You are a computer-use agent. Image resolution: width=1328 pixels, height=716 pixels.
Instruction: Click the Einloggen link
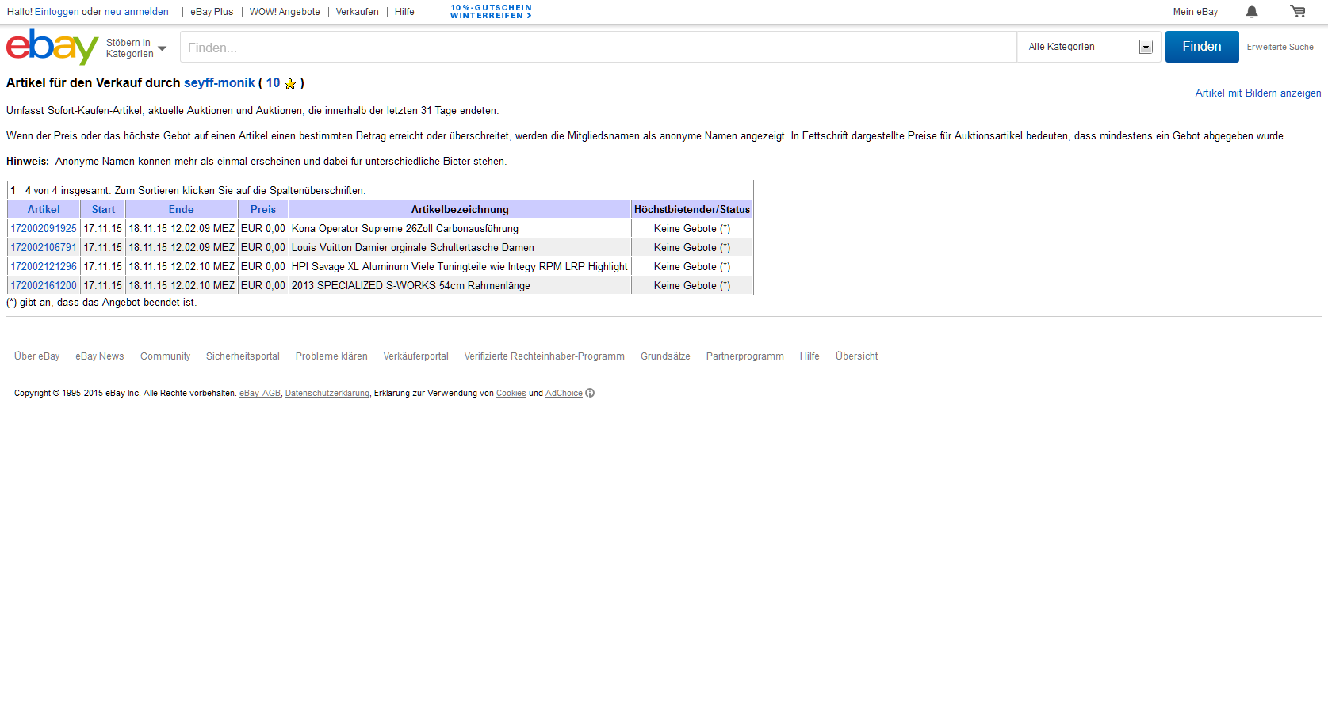tap(56, 12)
